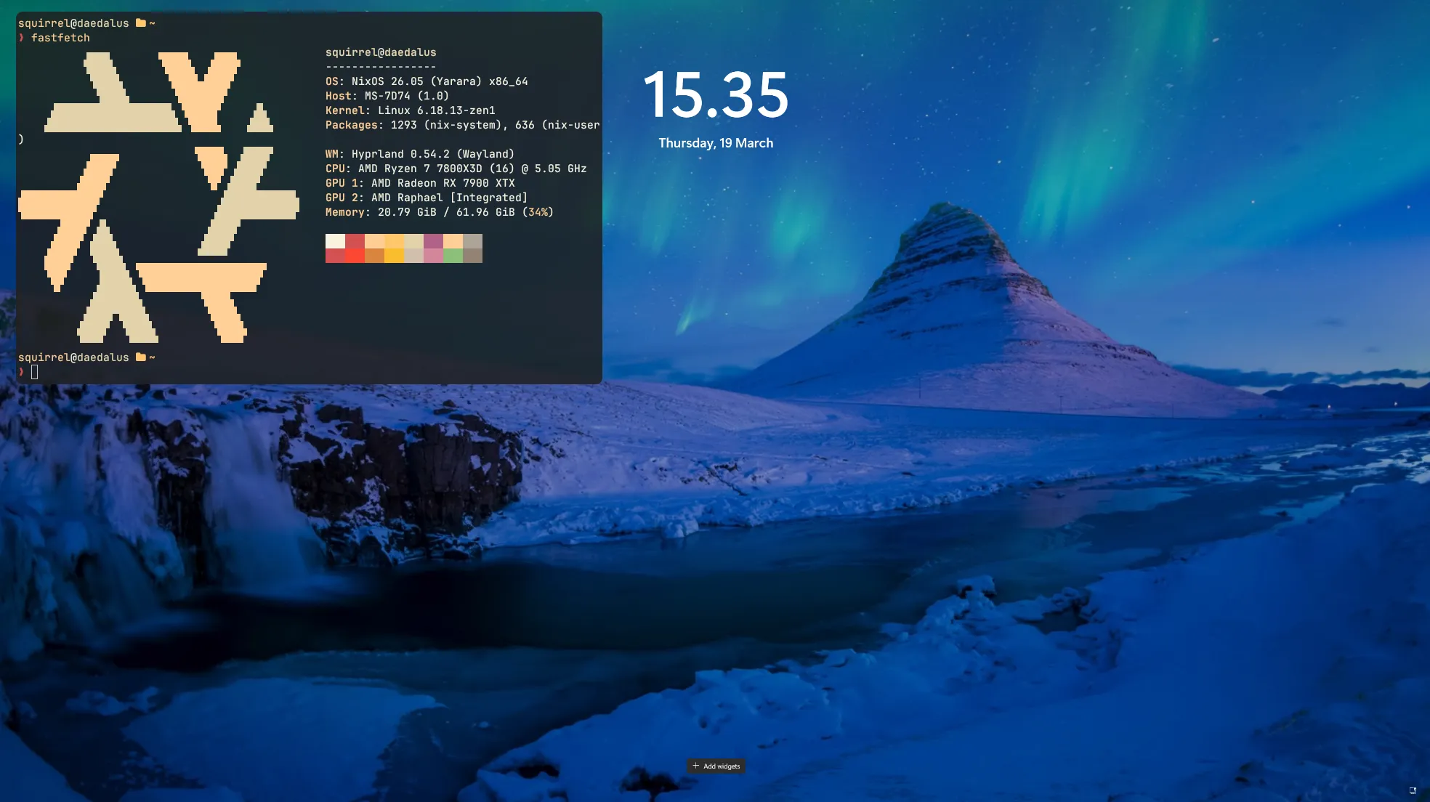This screenshot has width=1430, height=802.
Task: Select the green swatch in the fastfetch palette
Action: point(453,256)
